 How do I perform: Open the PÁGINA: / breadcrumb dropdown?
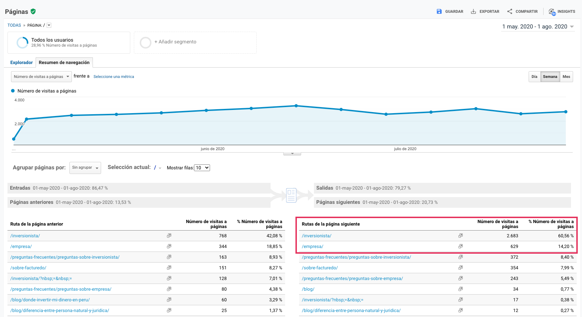coord(49,25)
